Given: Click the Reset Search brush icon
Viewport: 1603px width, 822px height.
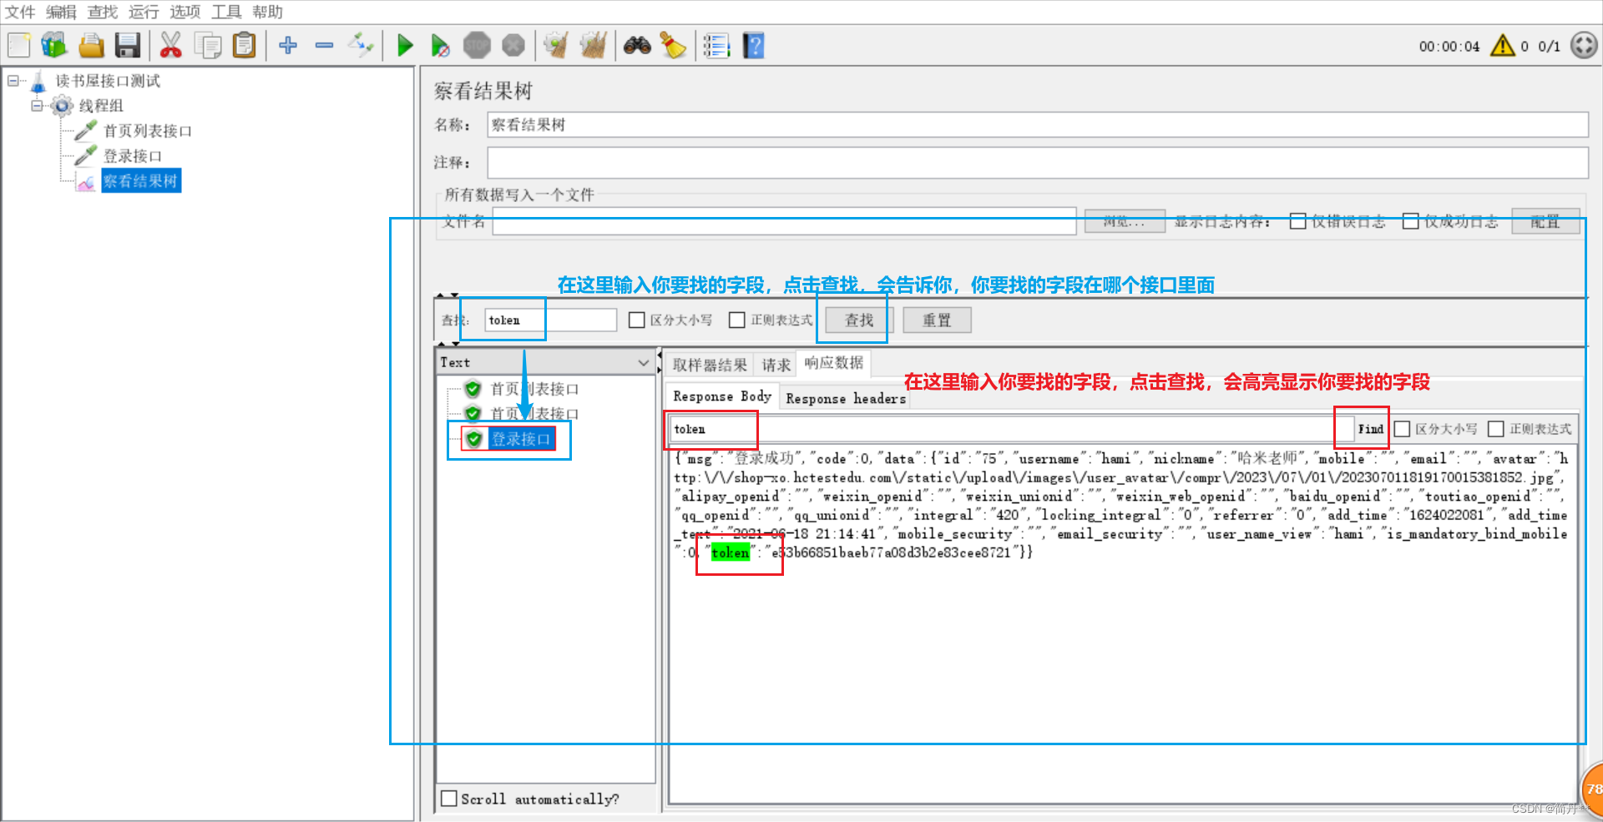Looking at the screenshot, I should pyautogui.click(x=673, y=45).
